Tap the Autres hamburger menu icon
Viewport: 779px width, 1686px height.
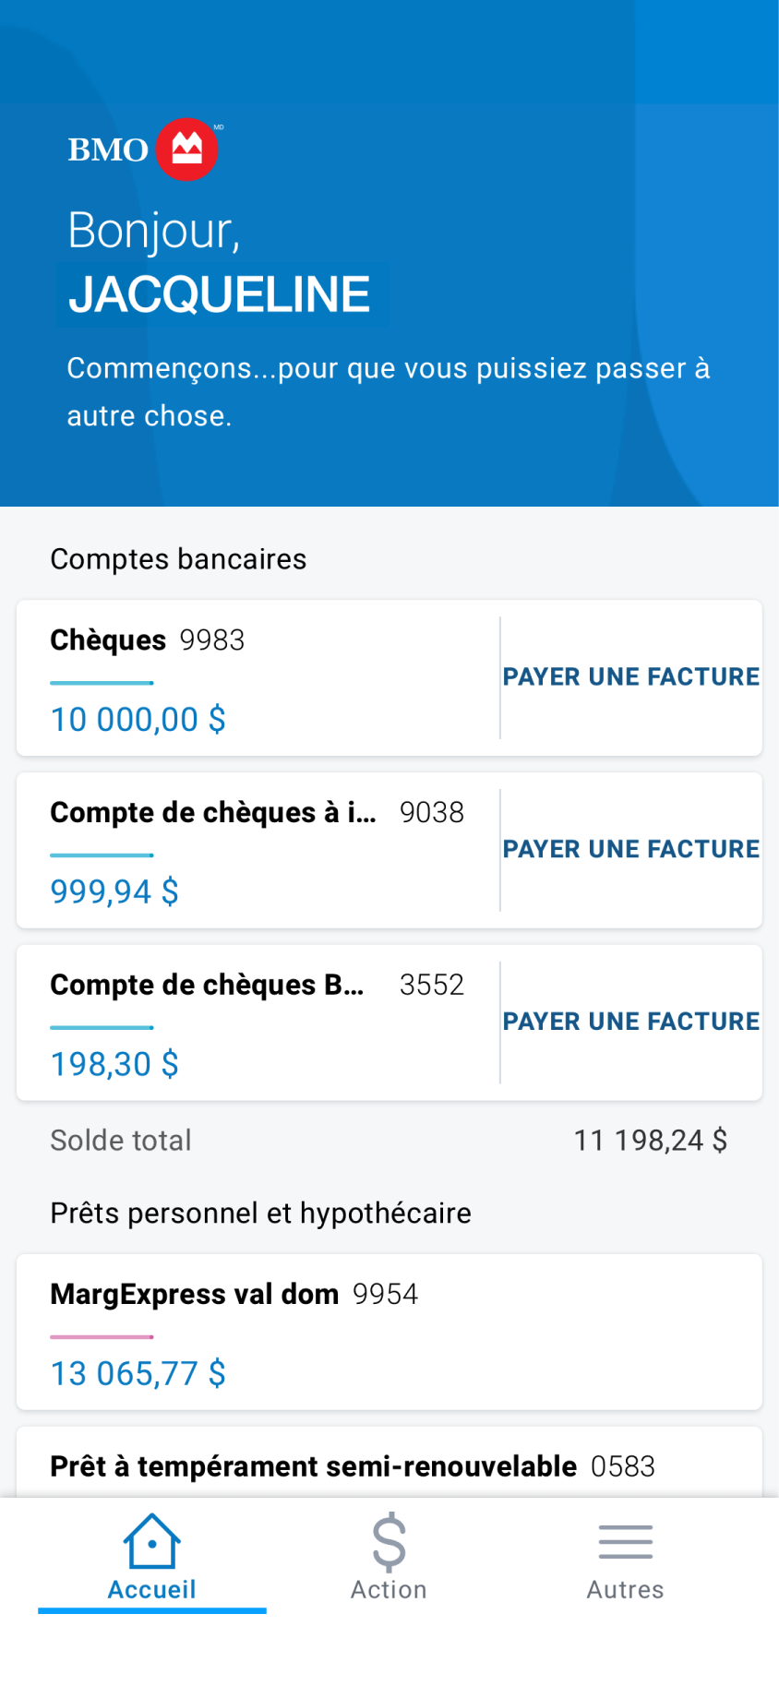pyautogui.click(x=625, y=1541)
